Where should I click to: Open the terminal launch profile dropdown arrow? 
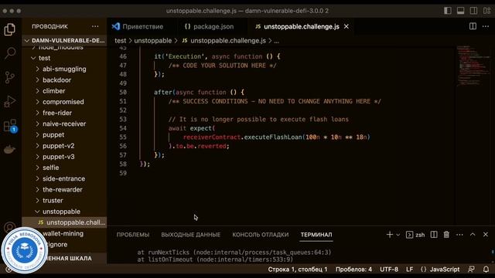coord(398,235)
